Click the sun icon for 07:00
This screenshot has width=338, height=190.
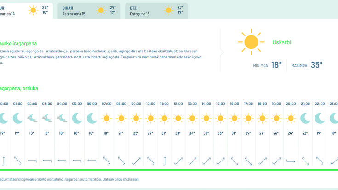click(107, 118)
